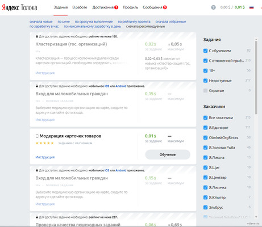Click the red Достижения notification badge

(117, 7)
